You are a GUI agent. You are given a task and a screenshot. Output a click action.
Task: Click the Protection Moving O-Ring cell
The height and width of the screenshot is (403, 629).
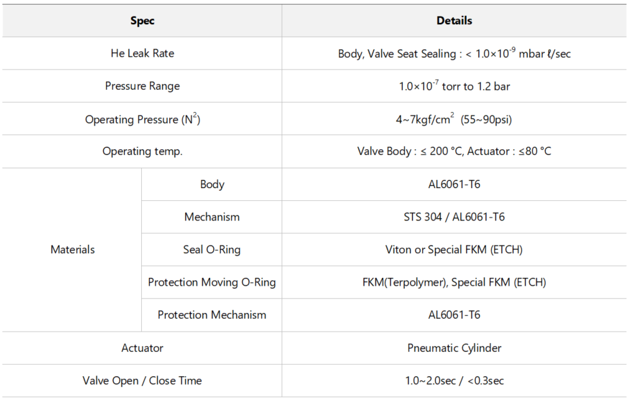tap(212, 282)
